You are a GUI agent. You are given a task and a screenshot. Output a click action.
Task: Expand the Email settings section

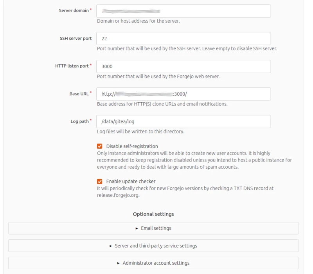(156, 229)
